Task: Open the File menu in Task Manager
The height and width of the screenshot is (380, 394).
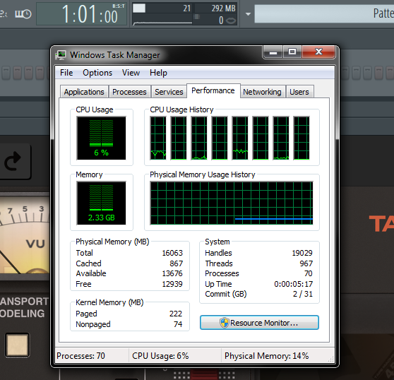Action: 66,73
